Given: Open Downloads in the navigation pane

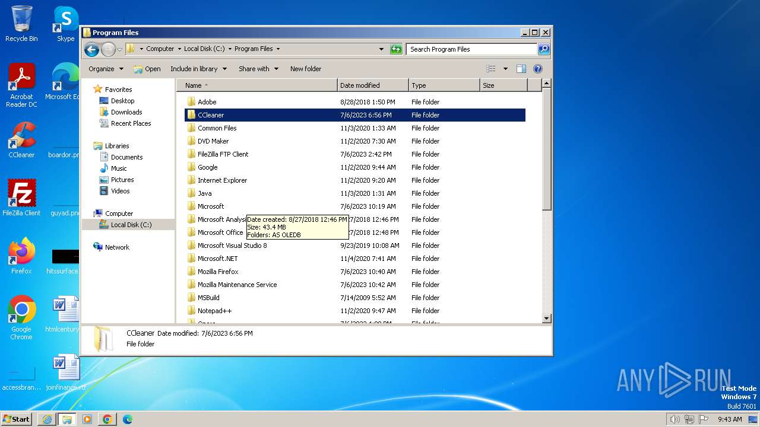Looking at the screenshot, I should click(x=126, y=112).
